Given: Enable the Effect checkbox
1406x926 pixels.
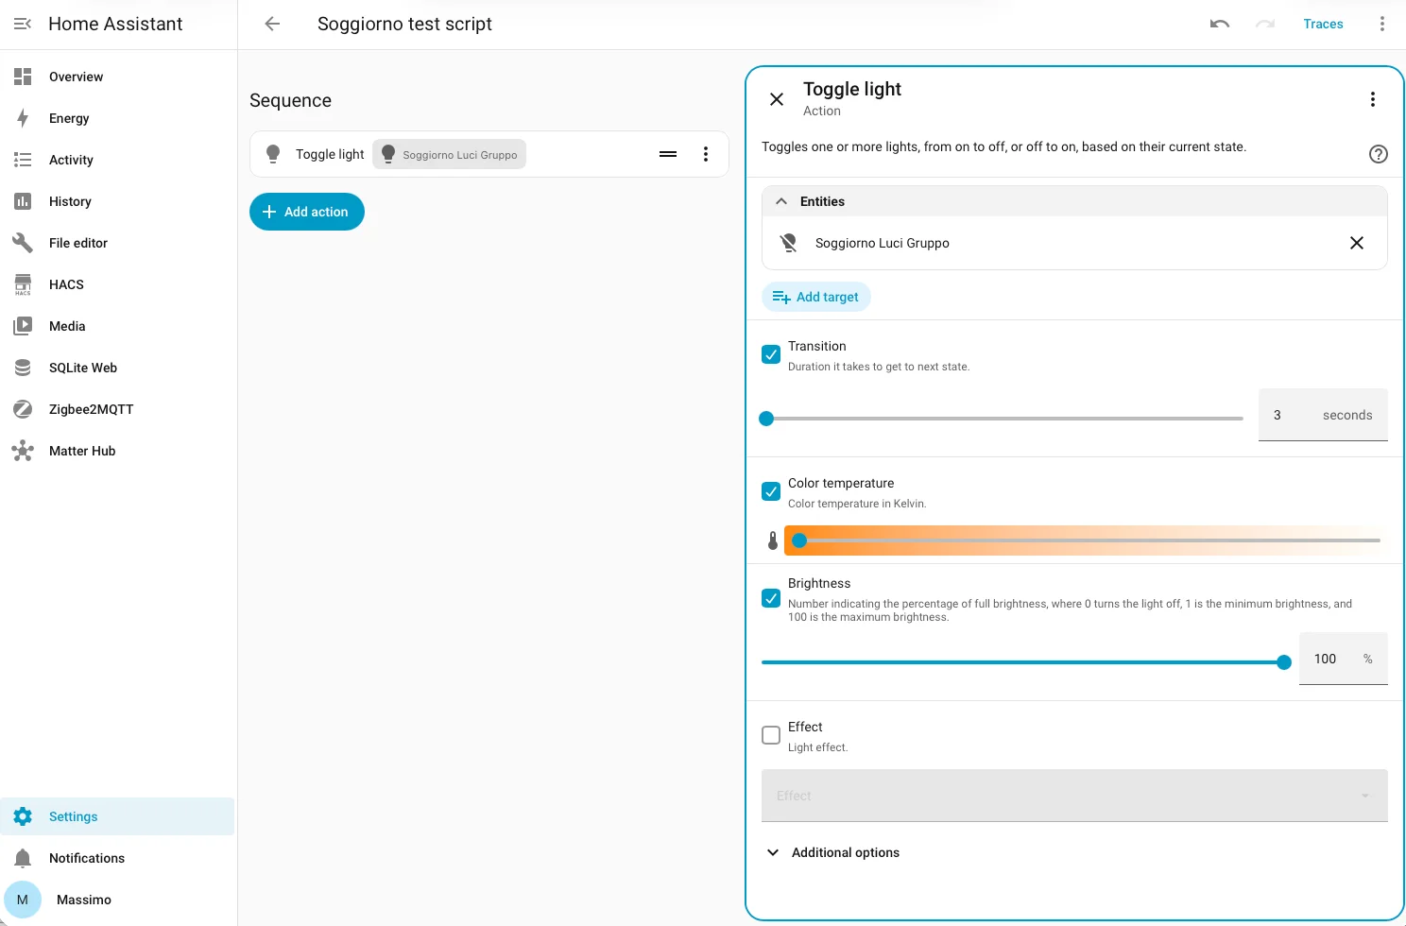Looking at the screenshot, I should [771, 735].
